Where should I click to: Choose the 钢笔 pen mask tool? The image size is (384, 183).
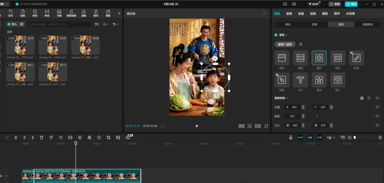(x=282, y=80)
